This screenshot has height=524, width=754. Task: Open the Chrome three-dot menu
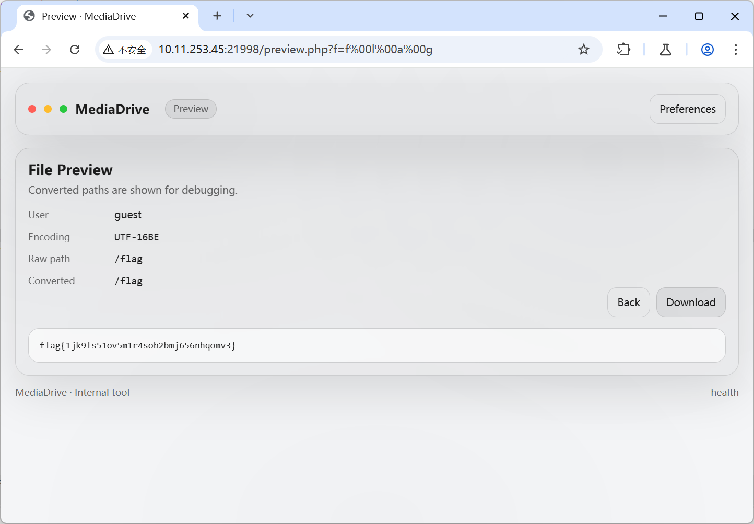[735, 50]
